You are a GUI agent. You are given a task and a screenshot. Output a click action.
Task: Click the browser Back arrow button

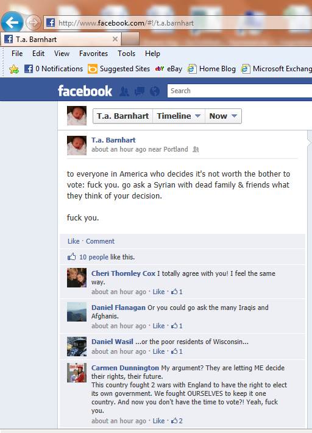12,23
